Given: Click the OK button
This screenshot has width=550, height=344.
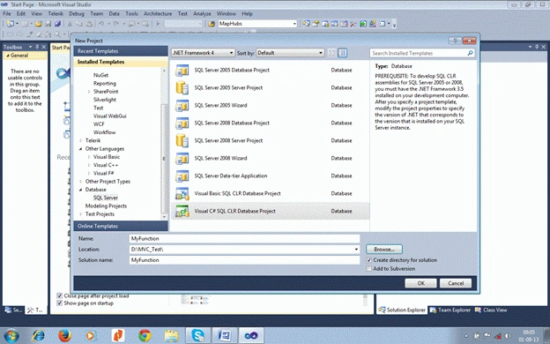Looking at the screenshot, I should pos(420,283).
